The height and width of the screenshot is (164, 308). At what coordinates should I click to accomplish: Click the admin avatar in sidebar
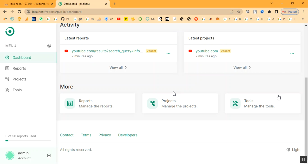[10, 155]
